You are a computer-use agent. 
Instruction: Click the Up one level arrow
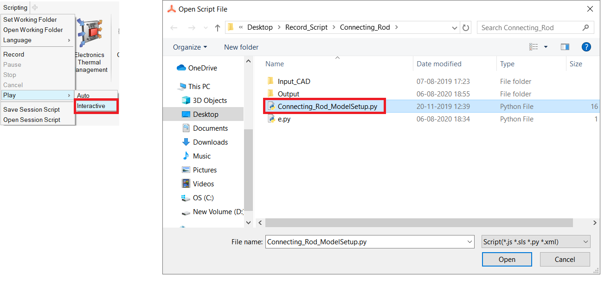tap(217, 28)
